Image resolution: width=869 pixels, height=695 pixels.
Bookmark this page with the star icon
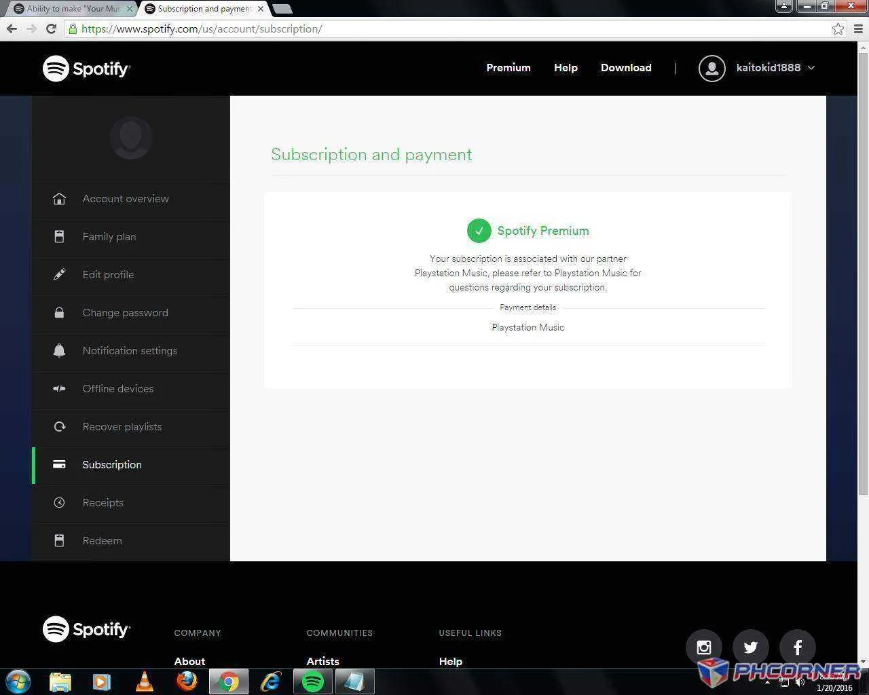838,29
